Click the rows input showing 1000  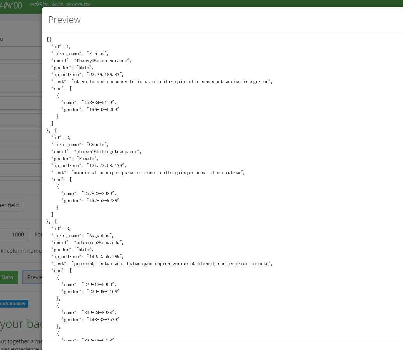coord(14,234)
